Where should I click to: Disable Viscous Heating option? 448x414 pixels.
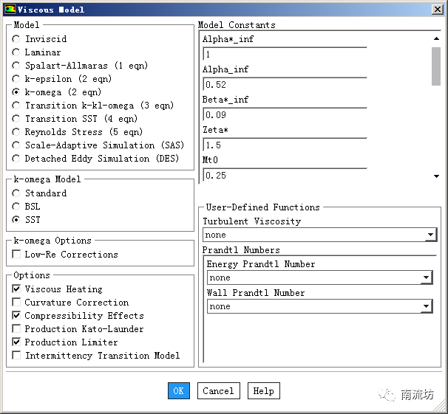16,289
